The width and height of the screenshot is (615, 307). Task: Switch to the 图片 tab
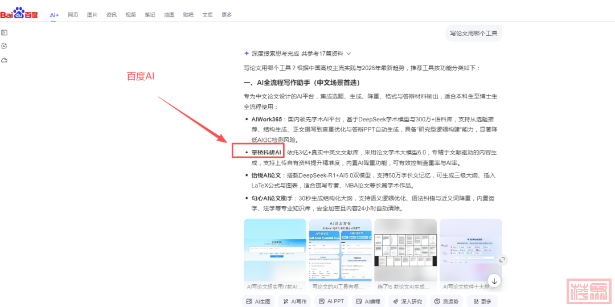point(92,15)
